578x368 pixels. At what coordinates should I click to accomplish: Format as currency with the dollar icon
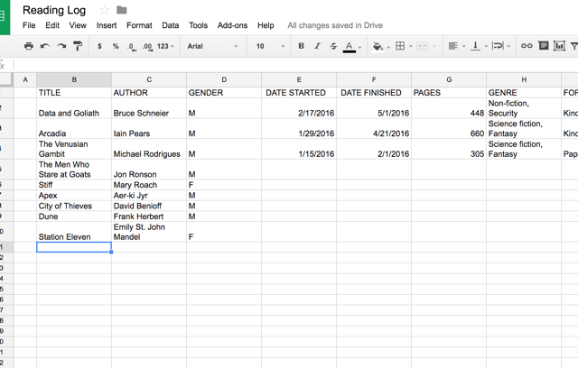99,46
